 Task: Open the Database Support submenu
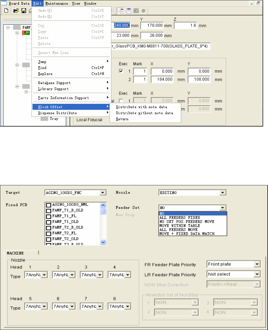[x=71, y=83]
